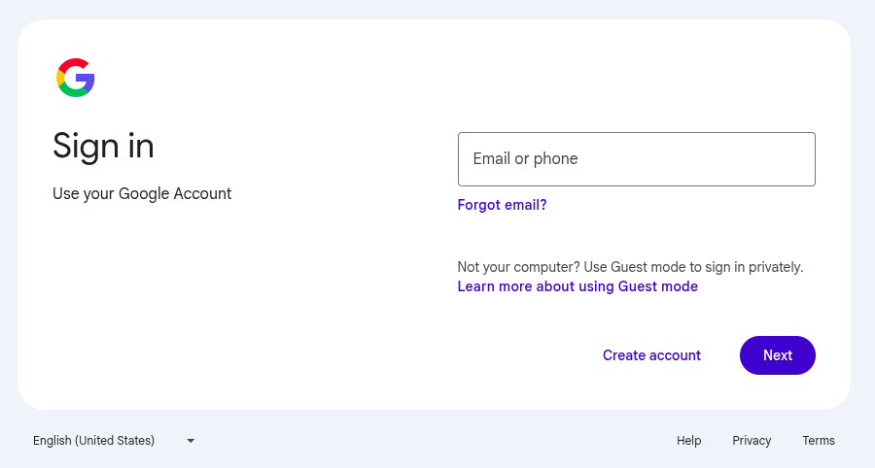Focus the Email or phone field

point(636,159)
